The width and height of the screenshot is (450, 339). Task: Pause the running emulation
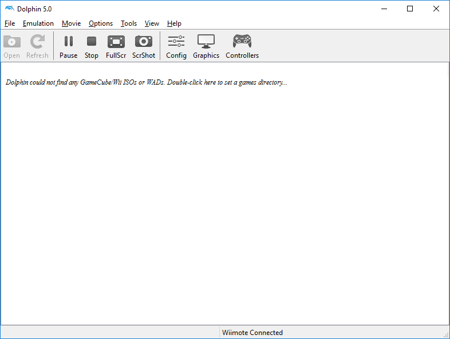click(69, 41)
